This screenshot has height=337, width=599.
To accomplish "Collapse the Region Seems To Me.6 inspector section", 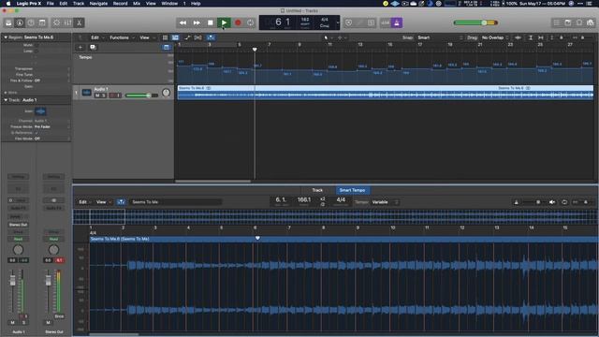I will coord(6,37).
